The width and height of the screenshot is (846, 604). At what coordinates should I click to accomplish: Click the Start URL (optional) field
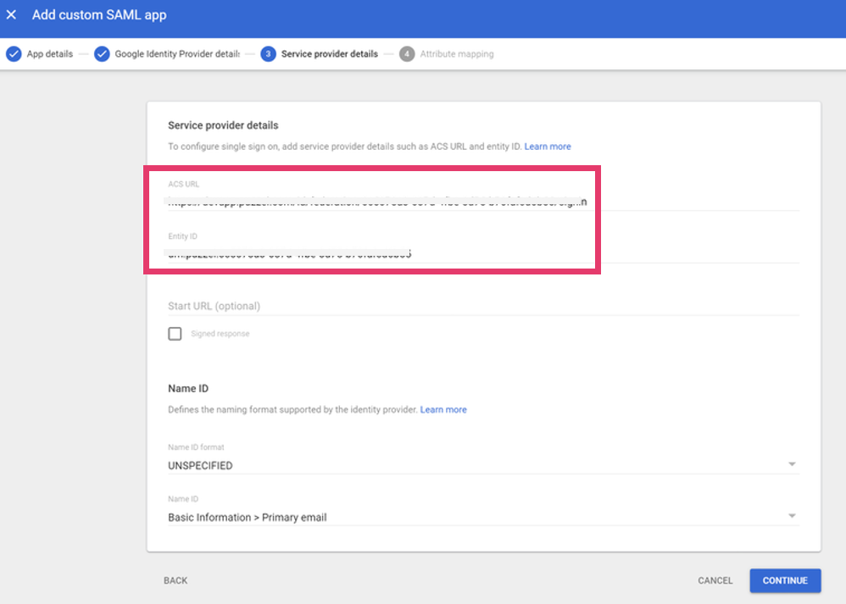(x=483, y=306)
